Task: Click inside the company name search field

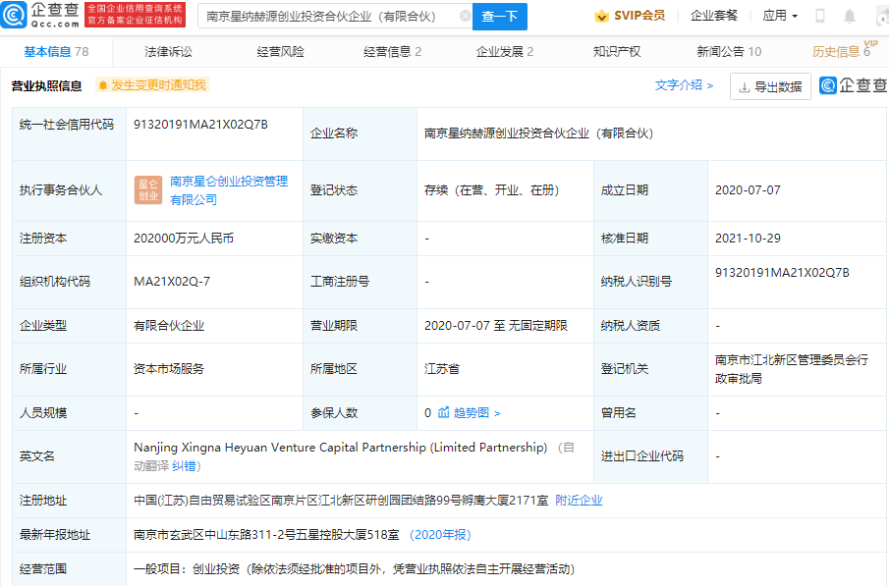Action: coord(324,16)
